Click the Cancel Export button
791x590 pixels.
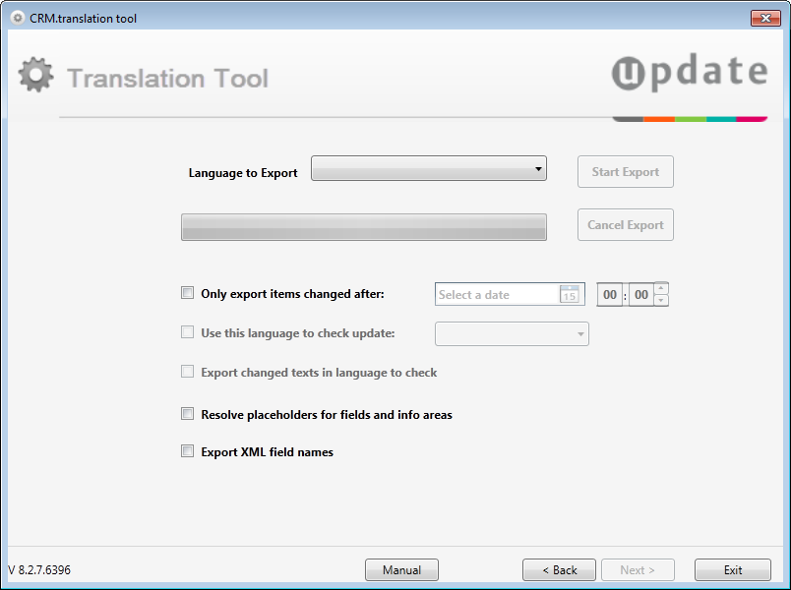625,225
